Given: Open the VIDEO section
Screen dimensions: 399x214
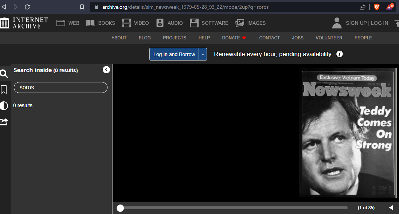Looking at the screenshot, I should click(135, 23).
